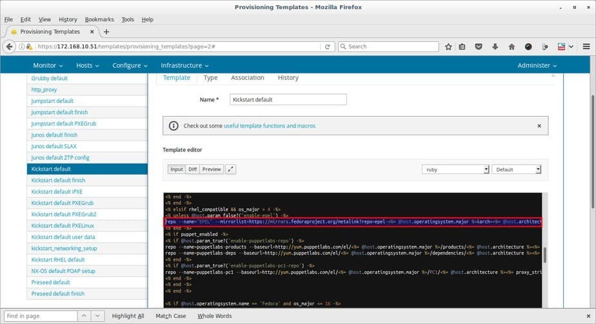The image size is (596, 324).
Task: Expand the Administer menu
Action: coord(537,65)
